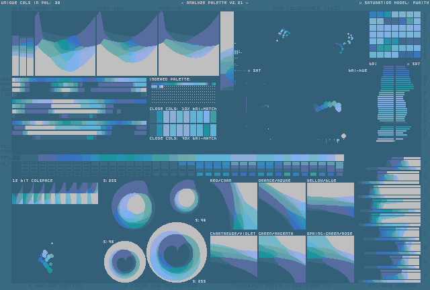
Task: Click the largest polar ring diagram labeled S: 255
Action: pyautogui.click(x=177, y=252)
